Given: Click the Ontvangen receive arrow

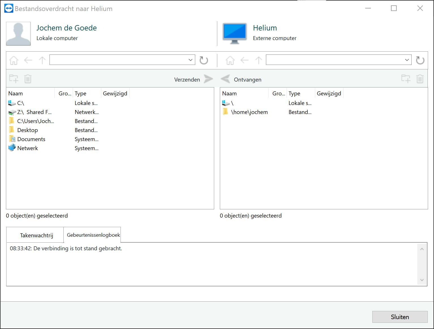Looking at the screenshot, I should pyautogui.click(x=225, y=79).
